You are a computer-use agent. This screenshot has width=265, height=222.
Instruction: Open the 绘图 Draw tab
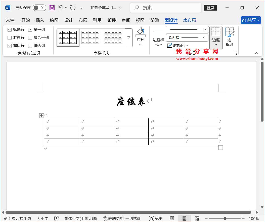point(54,20)
